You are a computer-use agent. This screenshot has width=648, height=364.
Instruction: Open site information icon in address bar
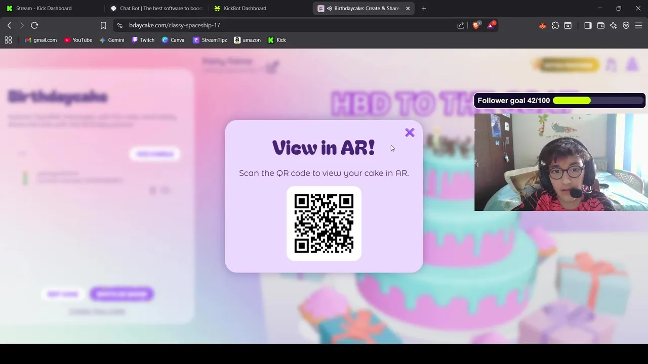click(x=119, y=25)
